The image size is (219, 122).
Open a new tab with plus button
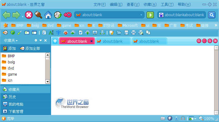(55, 41)
